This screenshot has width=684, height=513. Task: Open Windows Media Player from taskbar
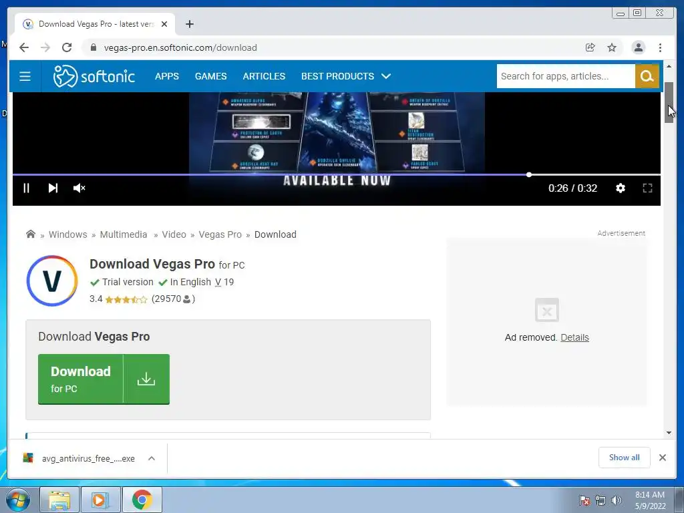coord(100,500)
